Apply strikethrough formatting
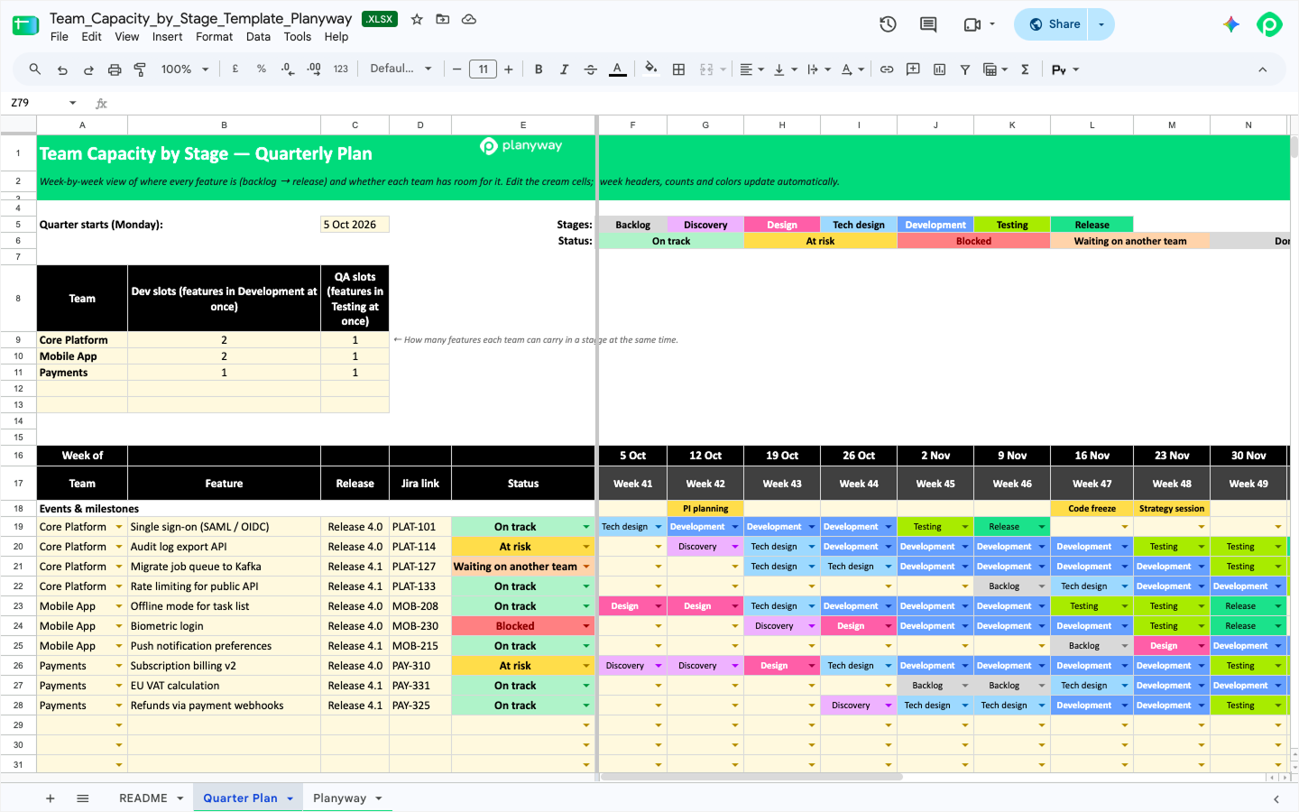The height and width of the screenshot is (812, 1299). point(591,69)
